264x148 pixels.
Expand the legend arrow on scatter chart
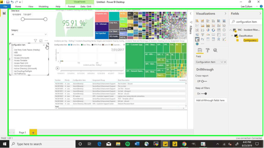tap(124, 45)
